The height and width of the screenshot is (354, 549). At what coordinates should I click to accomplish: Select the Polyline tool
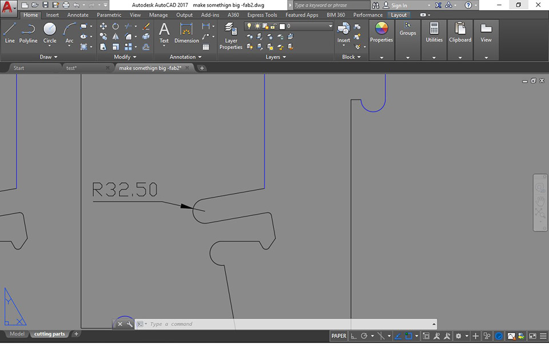[28, 33]
